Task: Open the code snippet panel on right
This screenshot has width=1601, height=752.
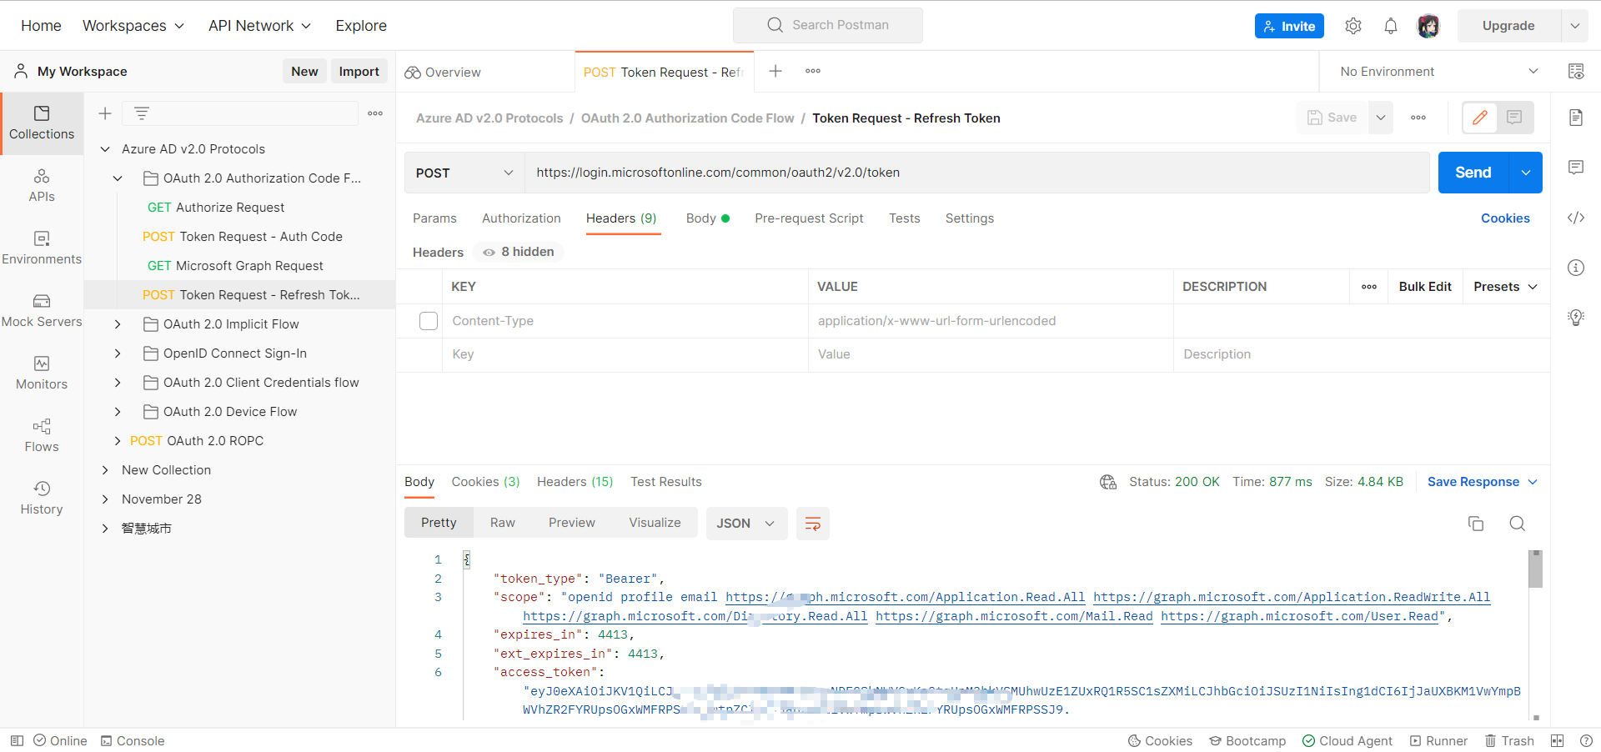Action: click(1576, 218)
